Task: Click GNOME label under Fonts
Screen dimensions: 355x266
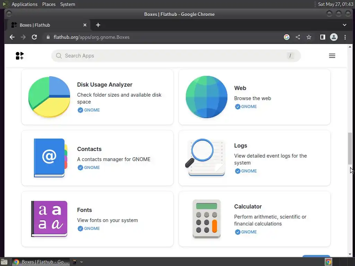Action: pyautogui.click(x=92, y=229)
